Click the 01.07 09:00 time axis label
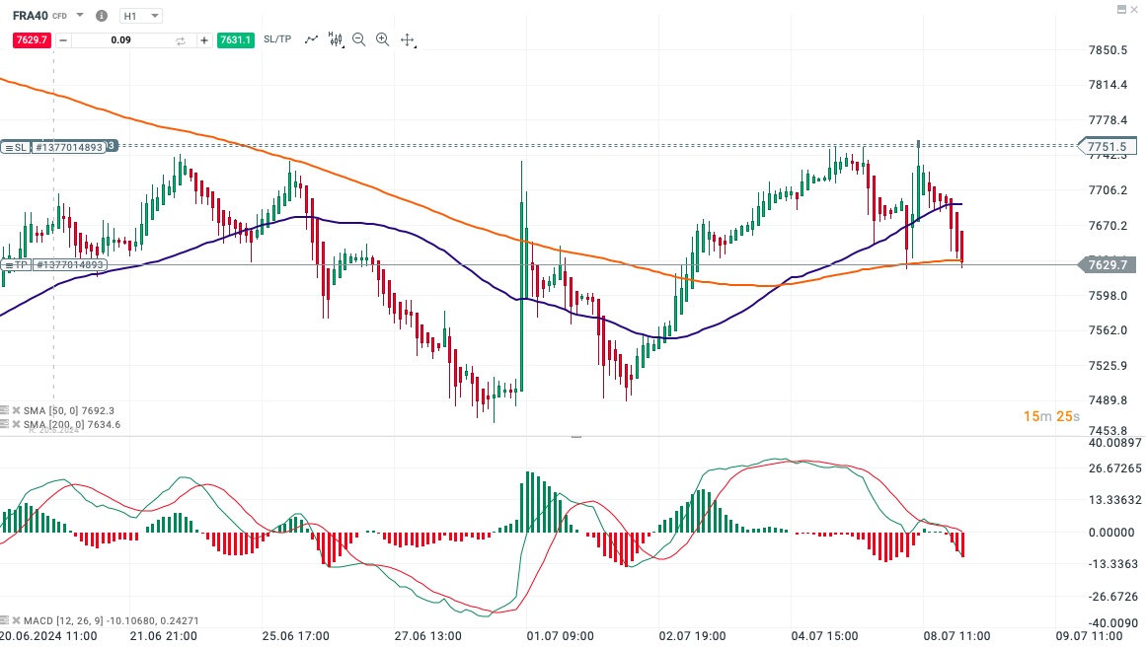 (x=561, y=636)
